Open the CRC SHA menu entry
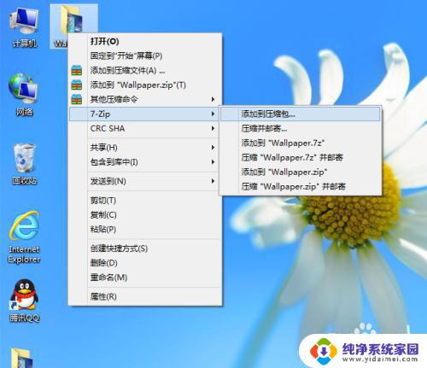This screenshot has height=368, width=427. point(145,128)
